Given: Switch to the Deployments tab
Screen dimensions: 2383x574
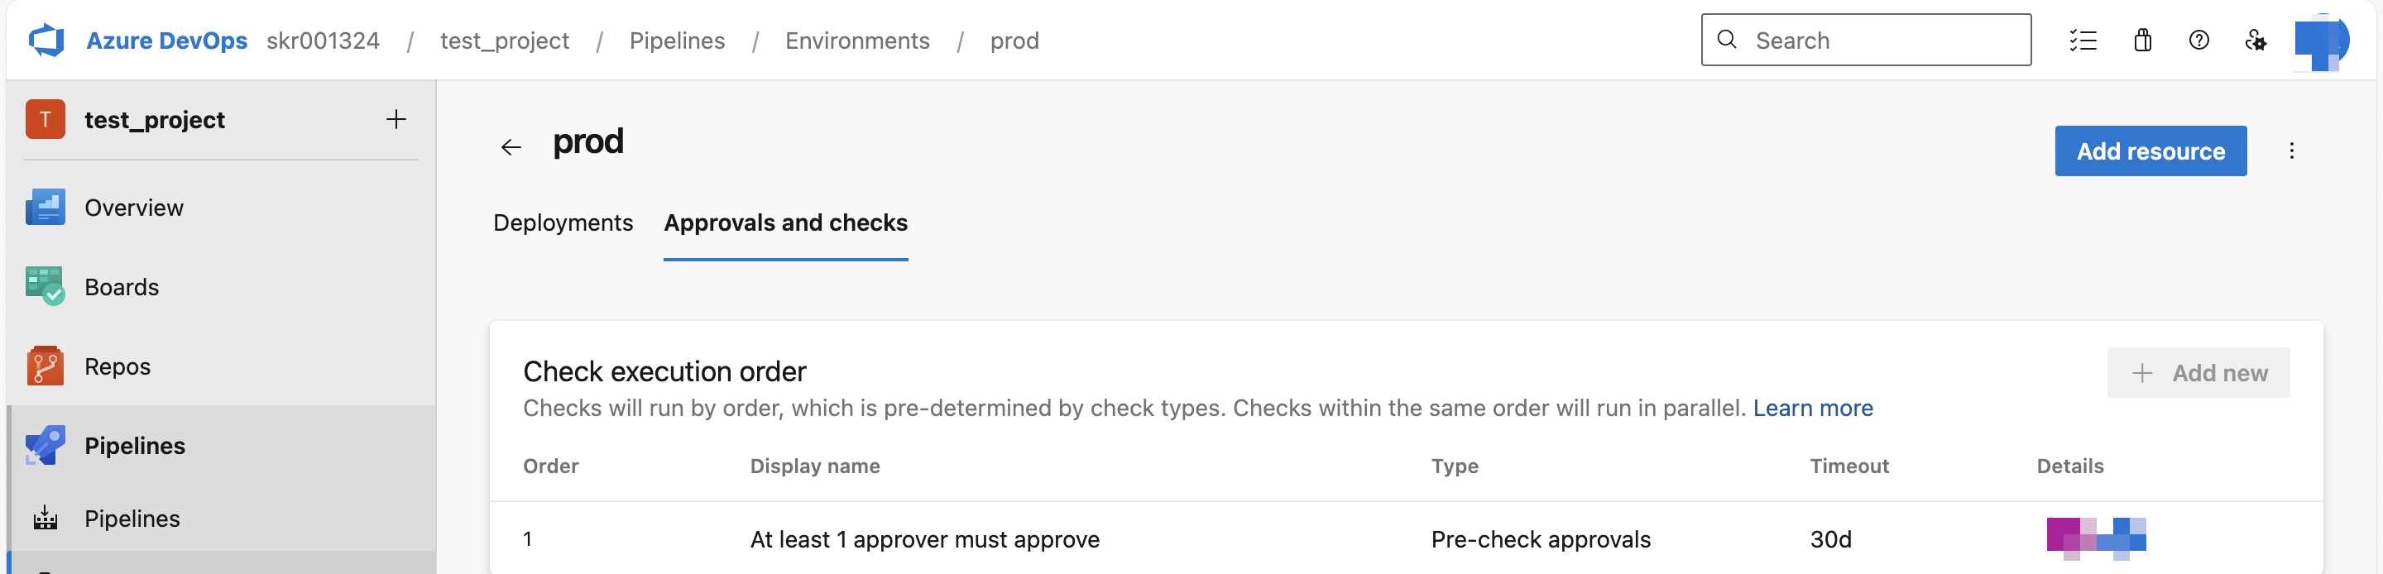Looking at the screenshot, I should (x=563, y=222).
